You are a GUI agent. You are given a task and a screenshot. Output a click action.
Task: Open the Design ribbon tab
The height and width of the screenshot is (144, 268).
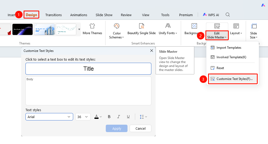coord(32,15)
